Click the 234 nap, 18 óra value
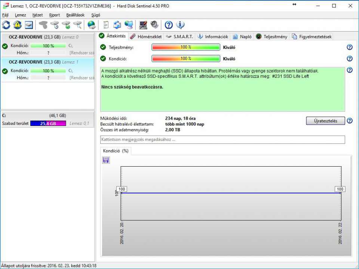The width and height of the screenshot is (359, 269). 180,118
